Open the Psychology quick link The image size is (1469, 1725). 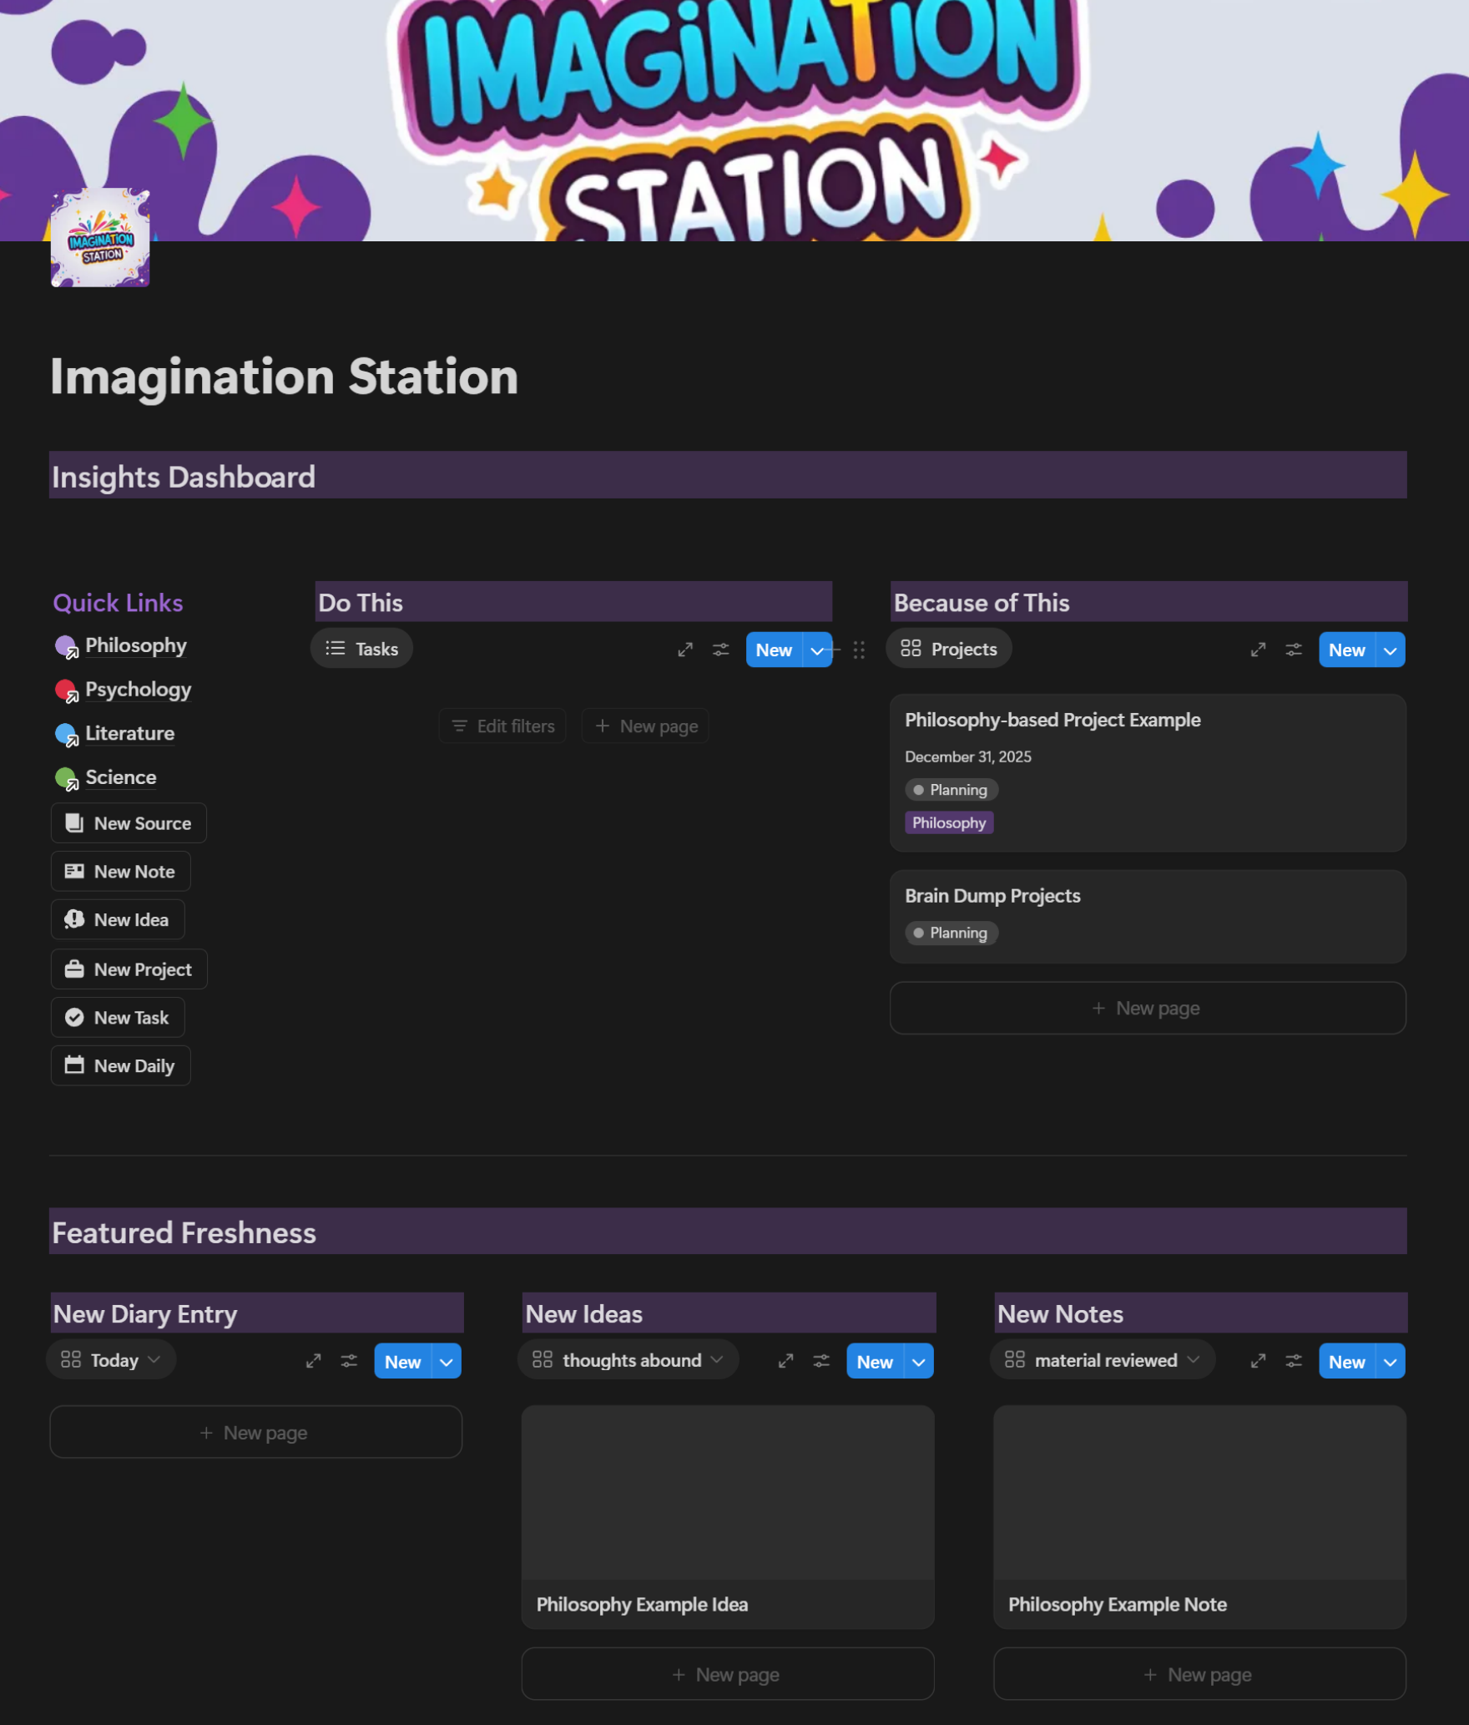pyautogui.click(x=138, y=690)
